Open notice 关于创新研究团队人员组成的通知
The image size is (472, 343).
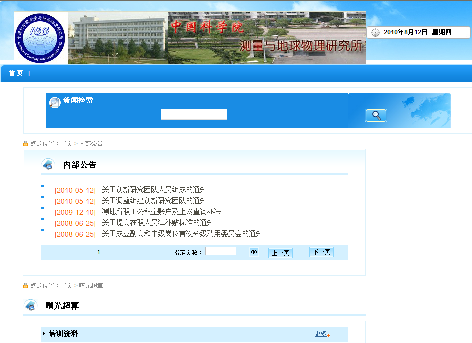154,190
